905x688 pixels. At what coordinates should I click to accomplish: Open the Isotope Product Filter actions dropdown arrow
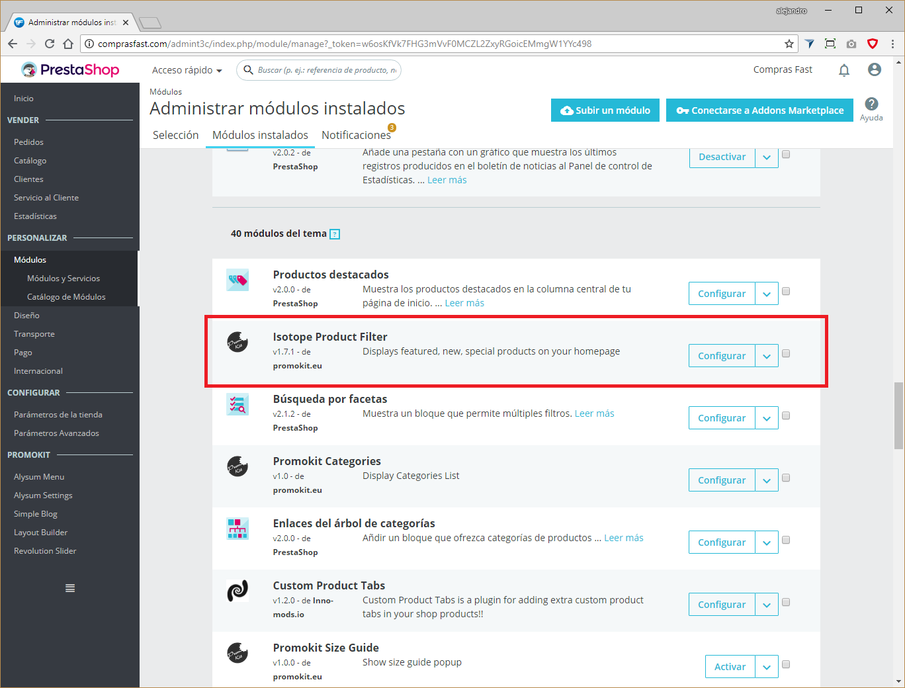click(767, 356)
